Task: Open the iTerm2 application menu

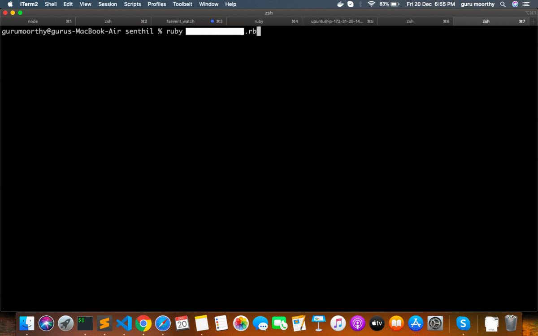Action: point(29,4)
